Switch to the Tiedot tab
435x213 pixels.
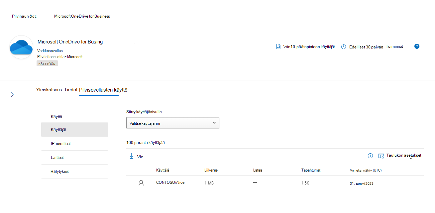click(71, 90)
